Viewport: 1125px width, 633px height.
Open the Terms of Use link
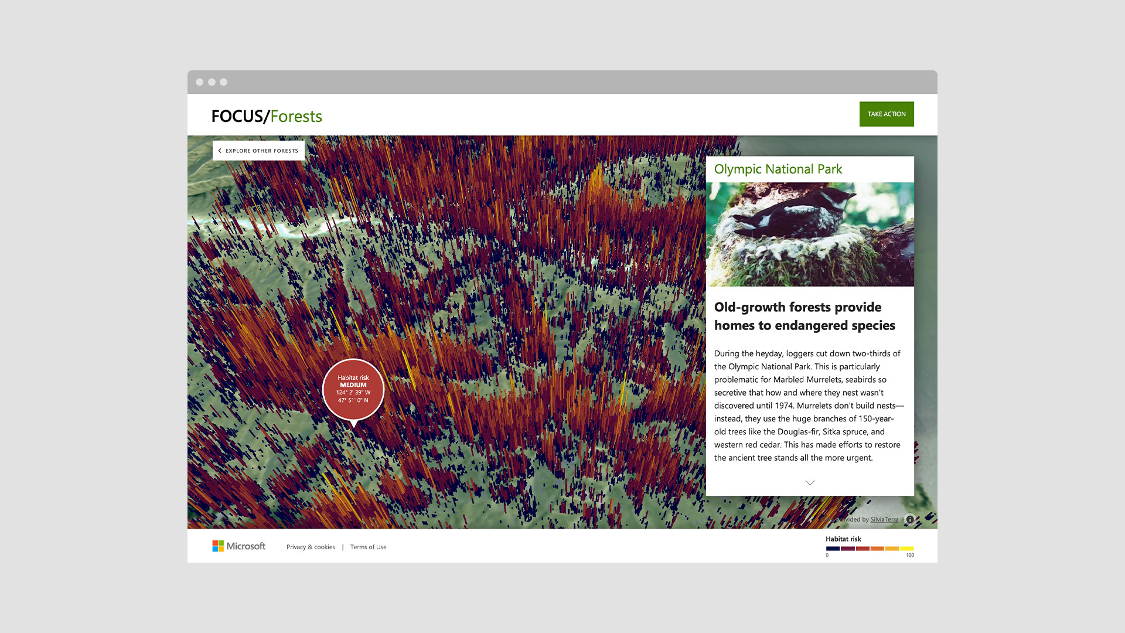[368, 547]
